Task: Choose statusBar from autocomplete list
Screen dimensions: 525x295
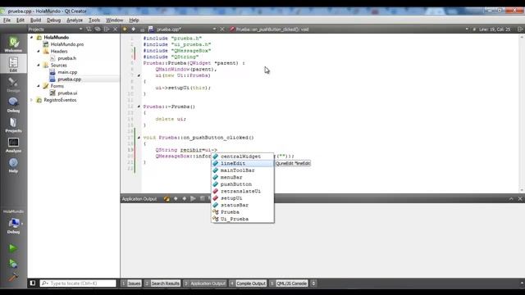Action: 243,205
